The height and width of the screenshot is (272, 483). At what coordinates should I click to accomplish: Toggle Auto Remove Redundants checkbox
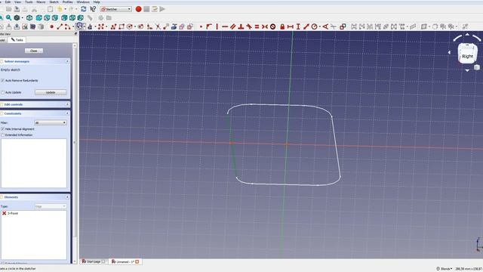click(3, 81)
